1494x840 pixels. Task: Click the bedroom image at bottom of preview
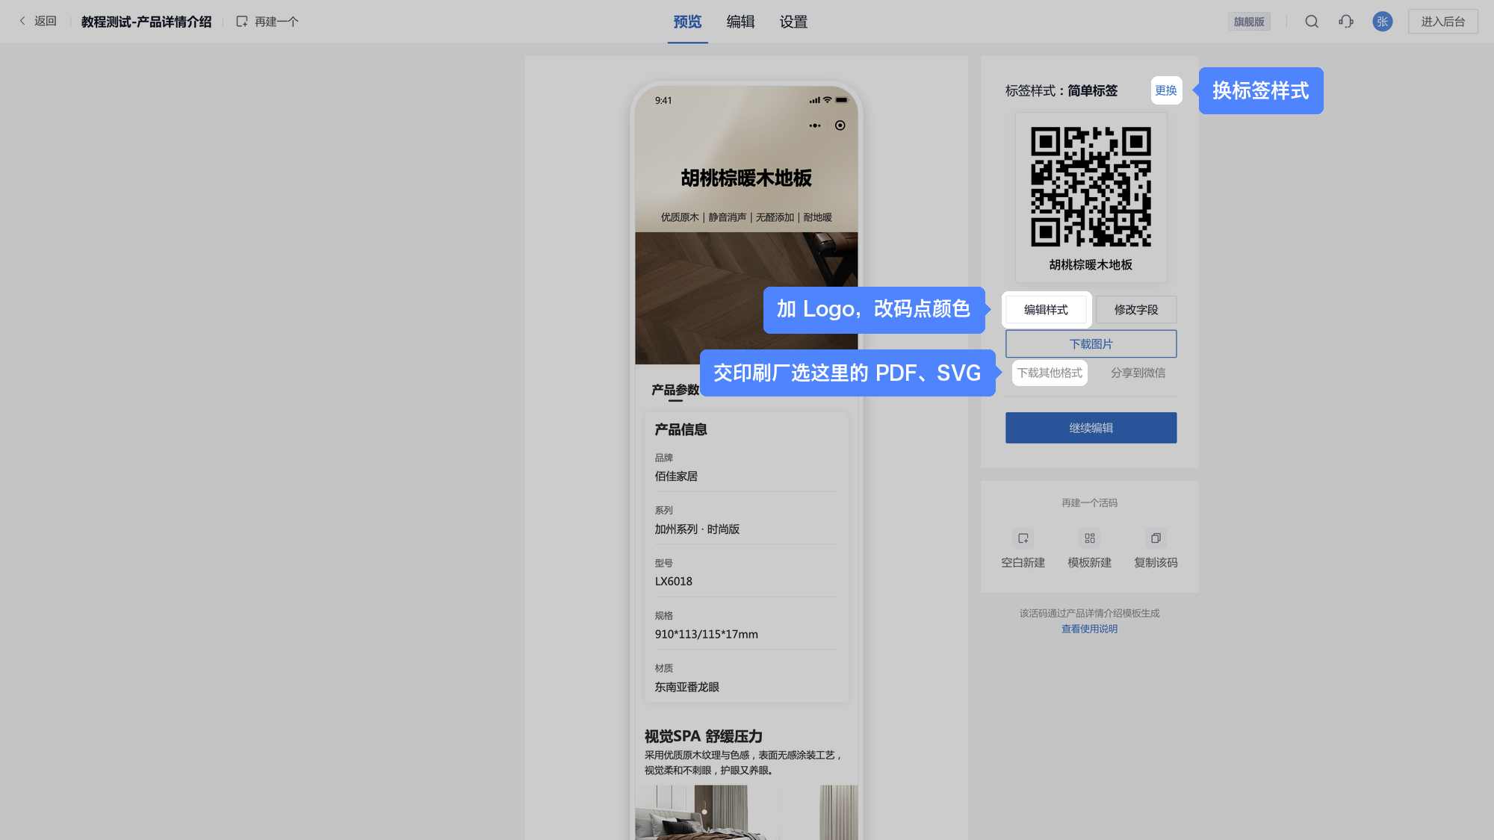(x=746, y=812)
